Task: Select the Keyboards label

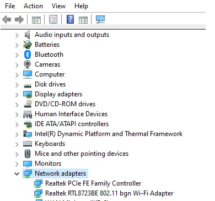Action: (50, 144)
